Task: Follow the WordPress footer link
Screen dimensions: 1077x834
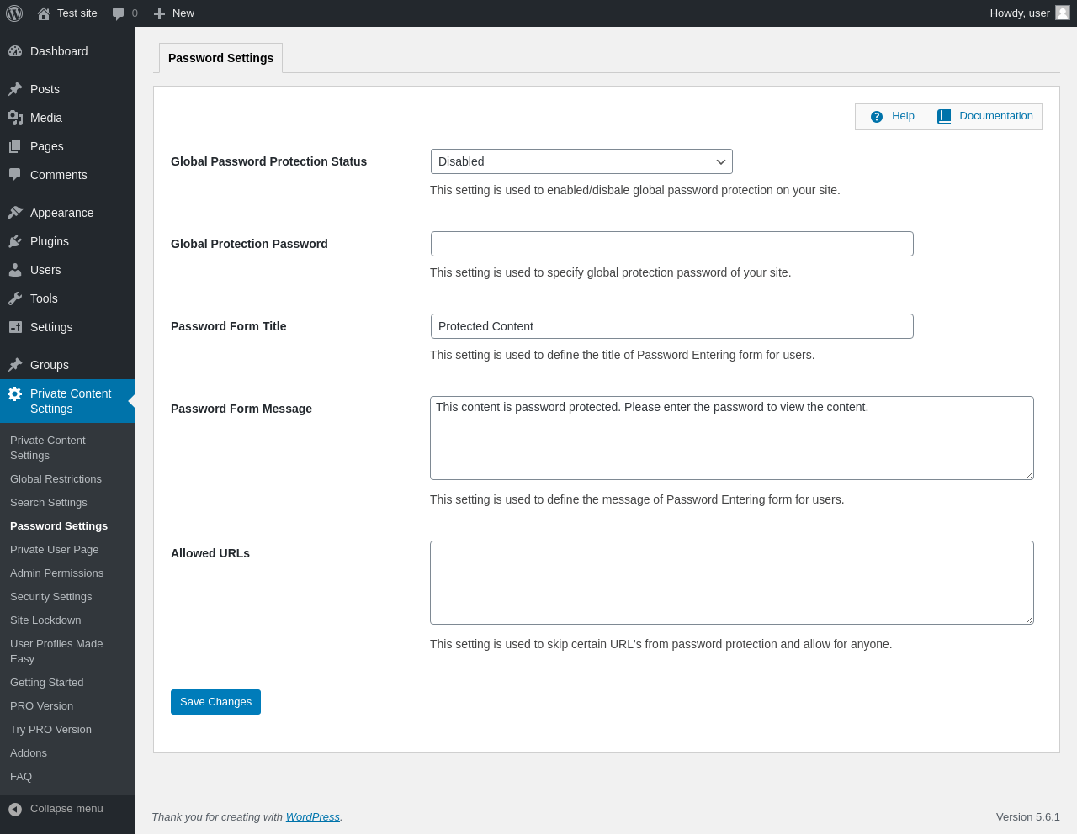Action: [x=312, y=817]
